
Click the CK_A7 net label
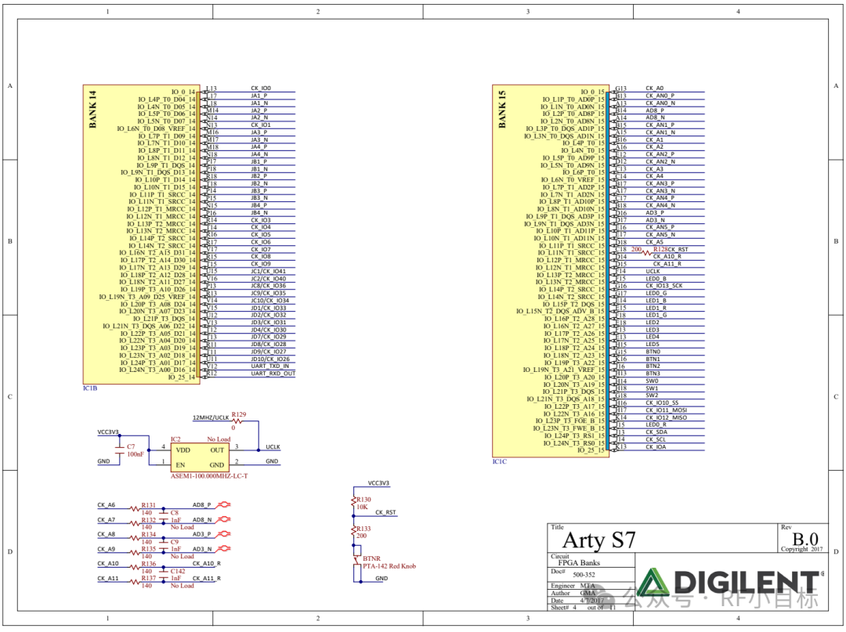pyautogui.click(x=107, y=520)
